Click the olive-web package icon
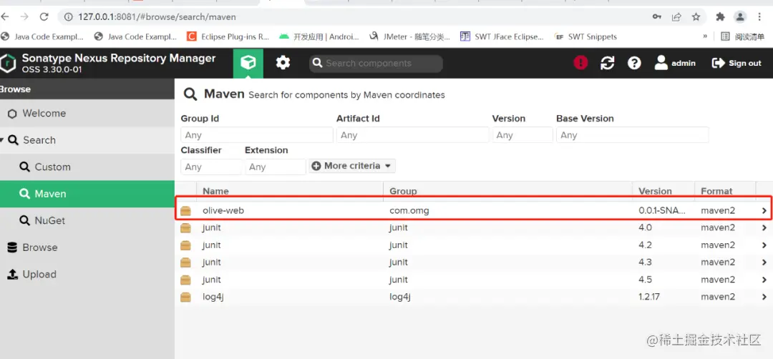This screenshot has height=359, width=773. pyautogui.click(x=185, y=211)
